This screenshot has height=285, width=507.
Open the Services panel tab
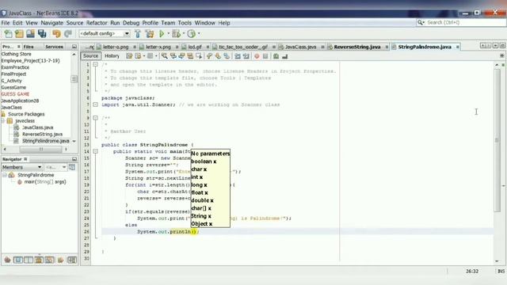(x=54, y=47)
